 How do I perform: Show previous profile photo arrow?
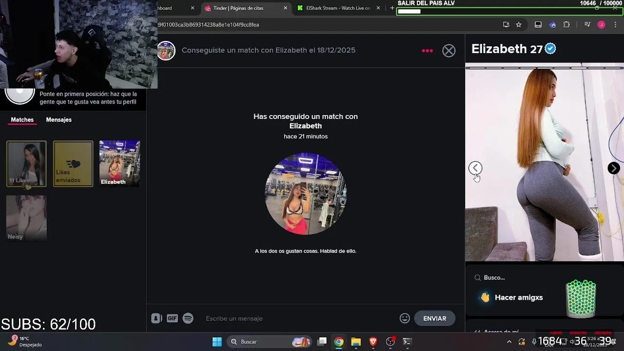tap(475, 168)
